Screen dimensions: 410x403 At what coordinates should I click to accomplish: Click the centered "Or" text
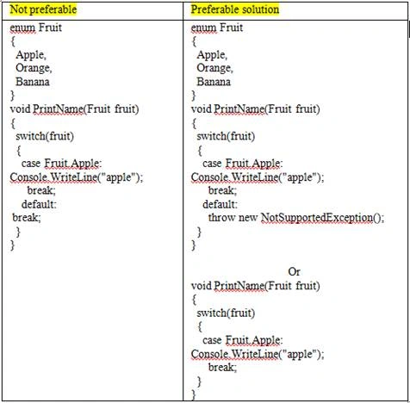294,271
